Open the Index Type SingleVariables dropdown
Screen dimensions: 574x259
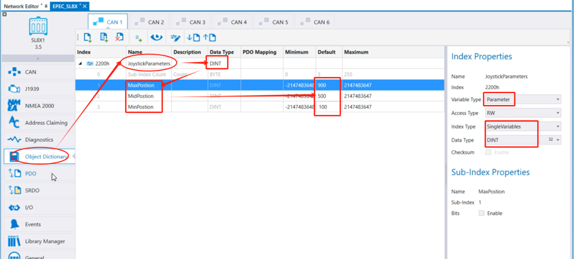pyautogui.click(x=522, y=126)
